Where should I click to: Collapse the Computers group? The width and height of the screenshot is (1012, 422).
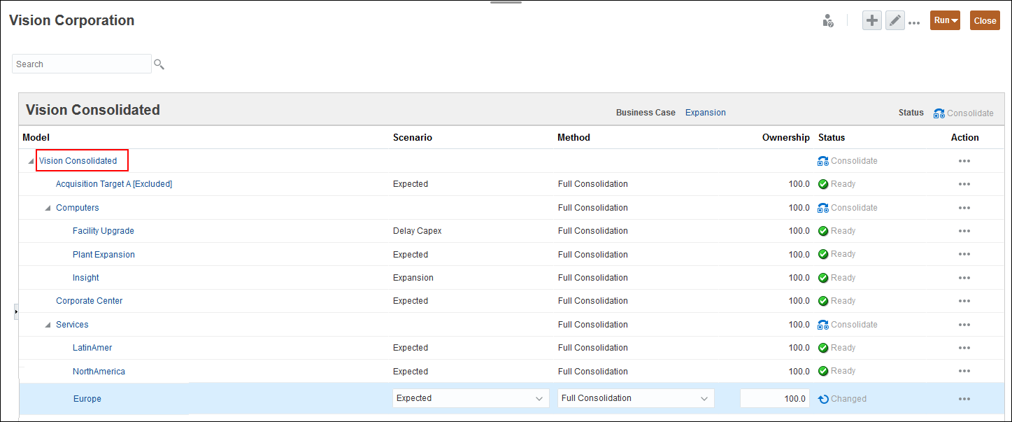tap(48, 208)
